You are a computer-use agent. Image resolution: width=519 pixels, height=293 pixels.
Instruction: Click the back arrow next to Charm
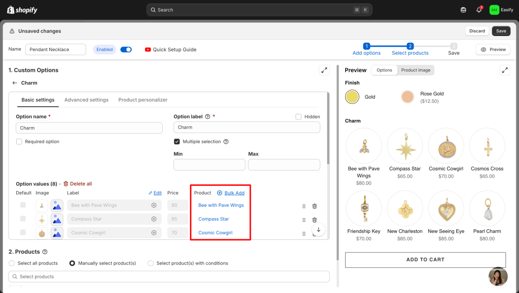coord(15,83)
